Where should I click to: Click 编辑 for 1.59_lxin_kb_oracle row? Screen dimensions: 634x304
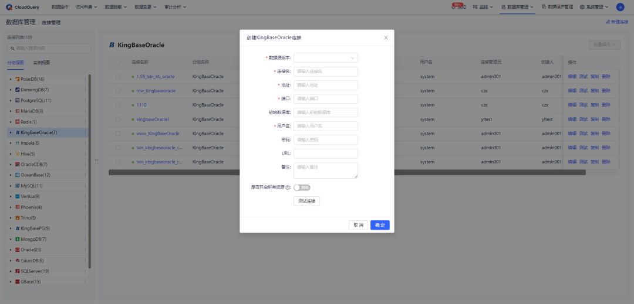pos(572,76)
